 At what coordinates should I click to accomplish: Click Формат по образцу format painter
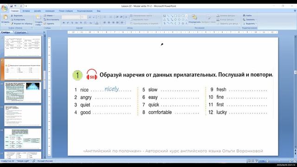(x=22, y=24)
